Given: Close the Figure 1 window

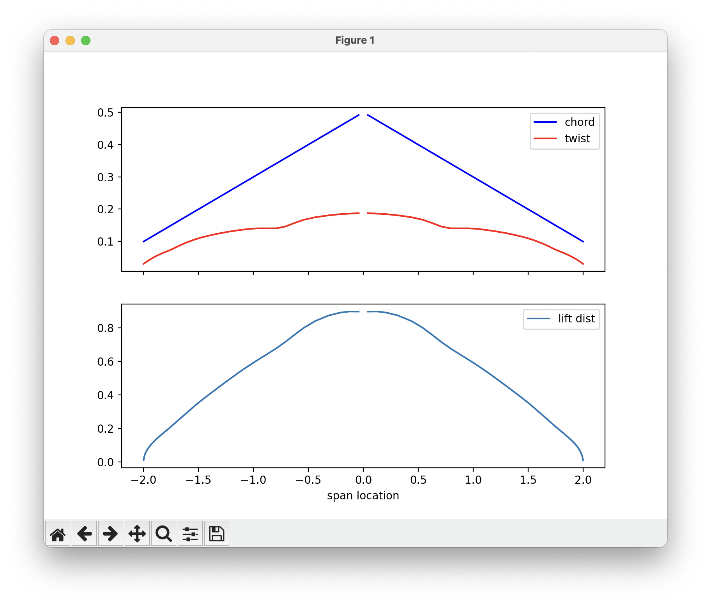Looking at the screenshot, I should click(x=55, y=41).
